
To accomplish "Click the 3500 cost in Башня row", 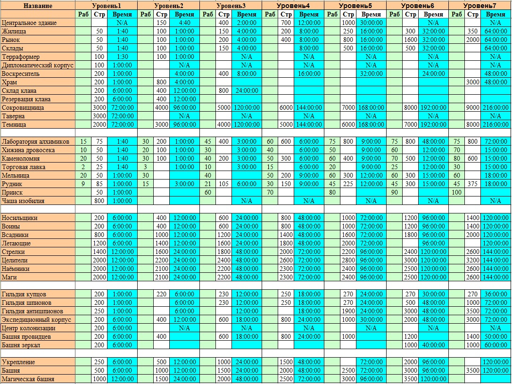I will [x=472, y=371].
